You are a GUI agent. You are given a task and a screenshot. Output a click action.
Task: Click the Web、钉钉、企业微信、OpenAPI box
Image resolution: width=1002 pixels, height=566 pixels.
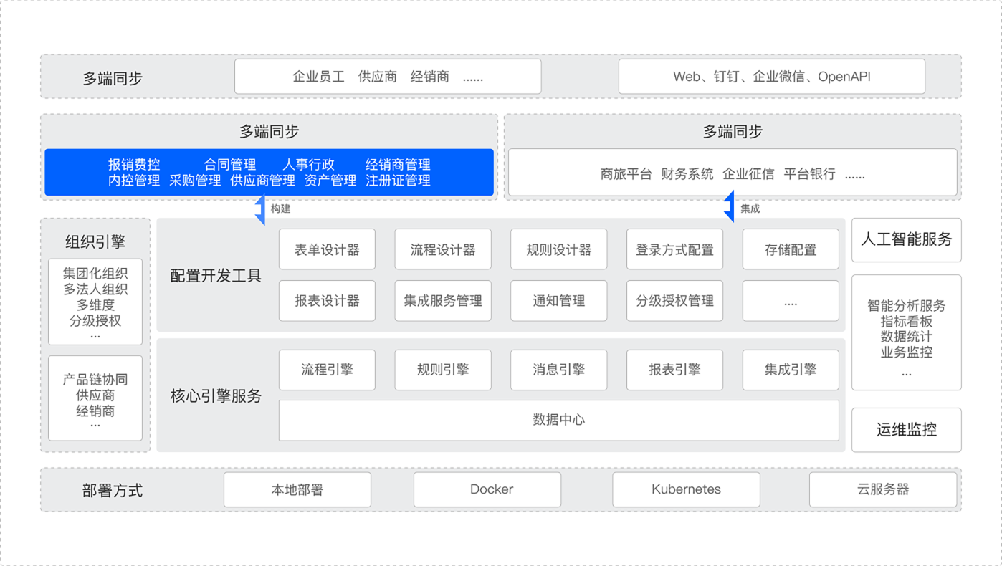pyautogui.click(x=772, y=77)
